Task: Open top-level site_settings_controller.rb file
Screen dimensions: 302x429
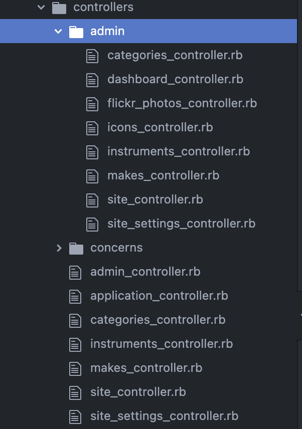Action: [164, 416]
